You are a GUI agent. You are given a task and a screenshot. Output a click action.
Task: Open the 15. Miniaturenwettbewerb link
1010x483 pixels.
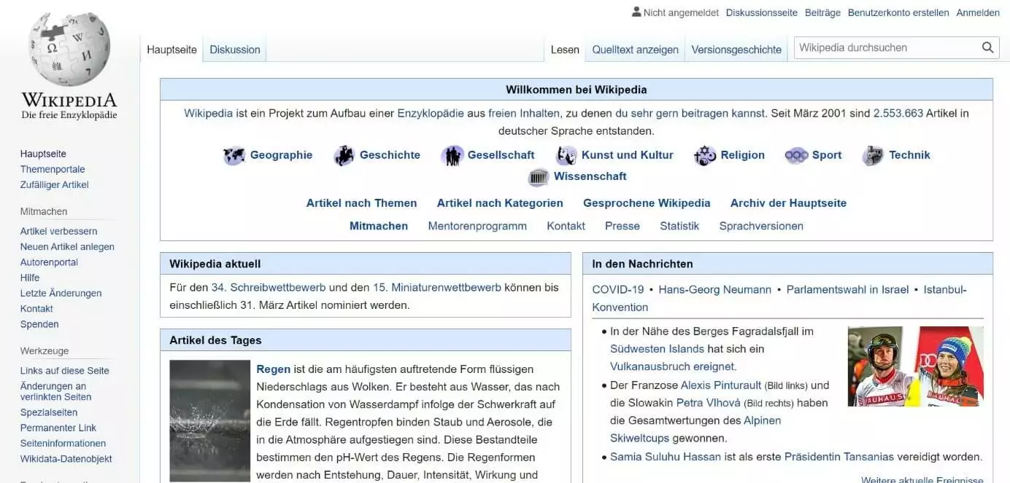(x=437, y=288)
